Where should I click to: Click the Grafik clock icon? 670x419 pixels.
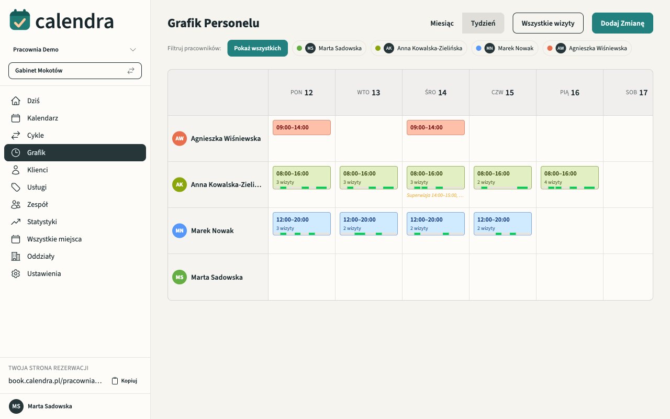[x=16, y=152]
